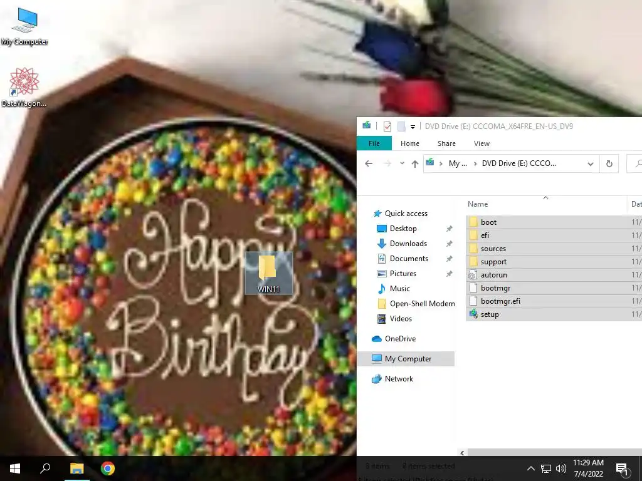Select My Computer in navigation pane
Viewport: 642px width, 481px height.
406,359
